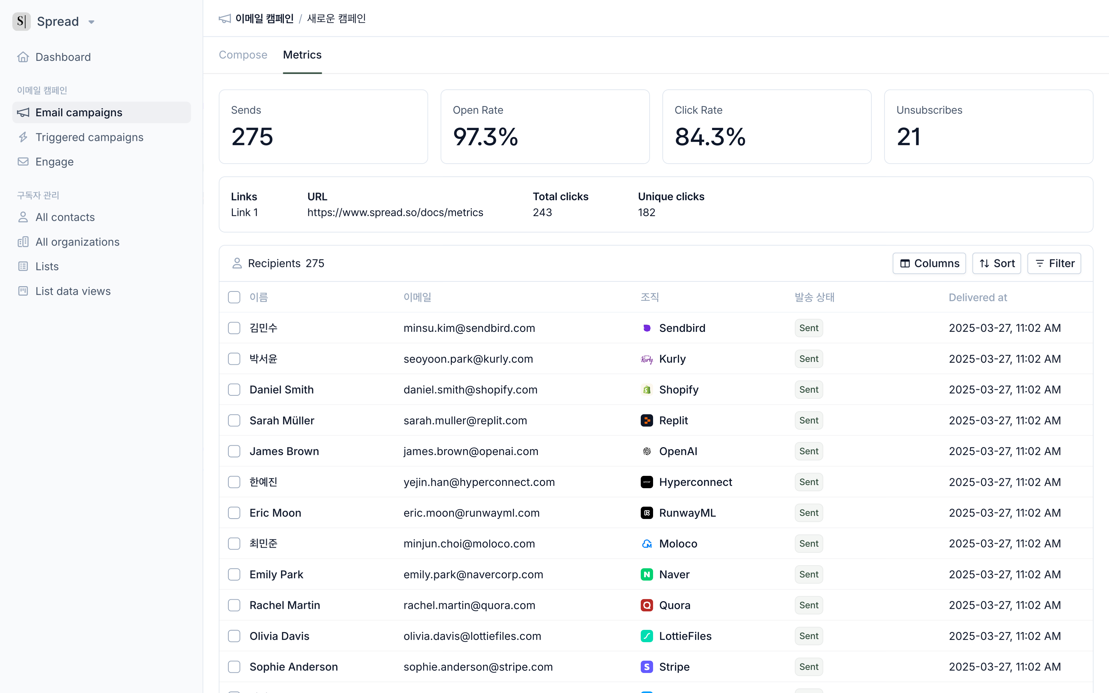
Task: Click the Lists icon in sidebar
Action: pyautogui.click(x=23, y=266)
